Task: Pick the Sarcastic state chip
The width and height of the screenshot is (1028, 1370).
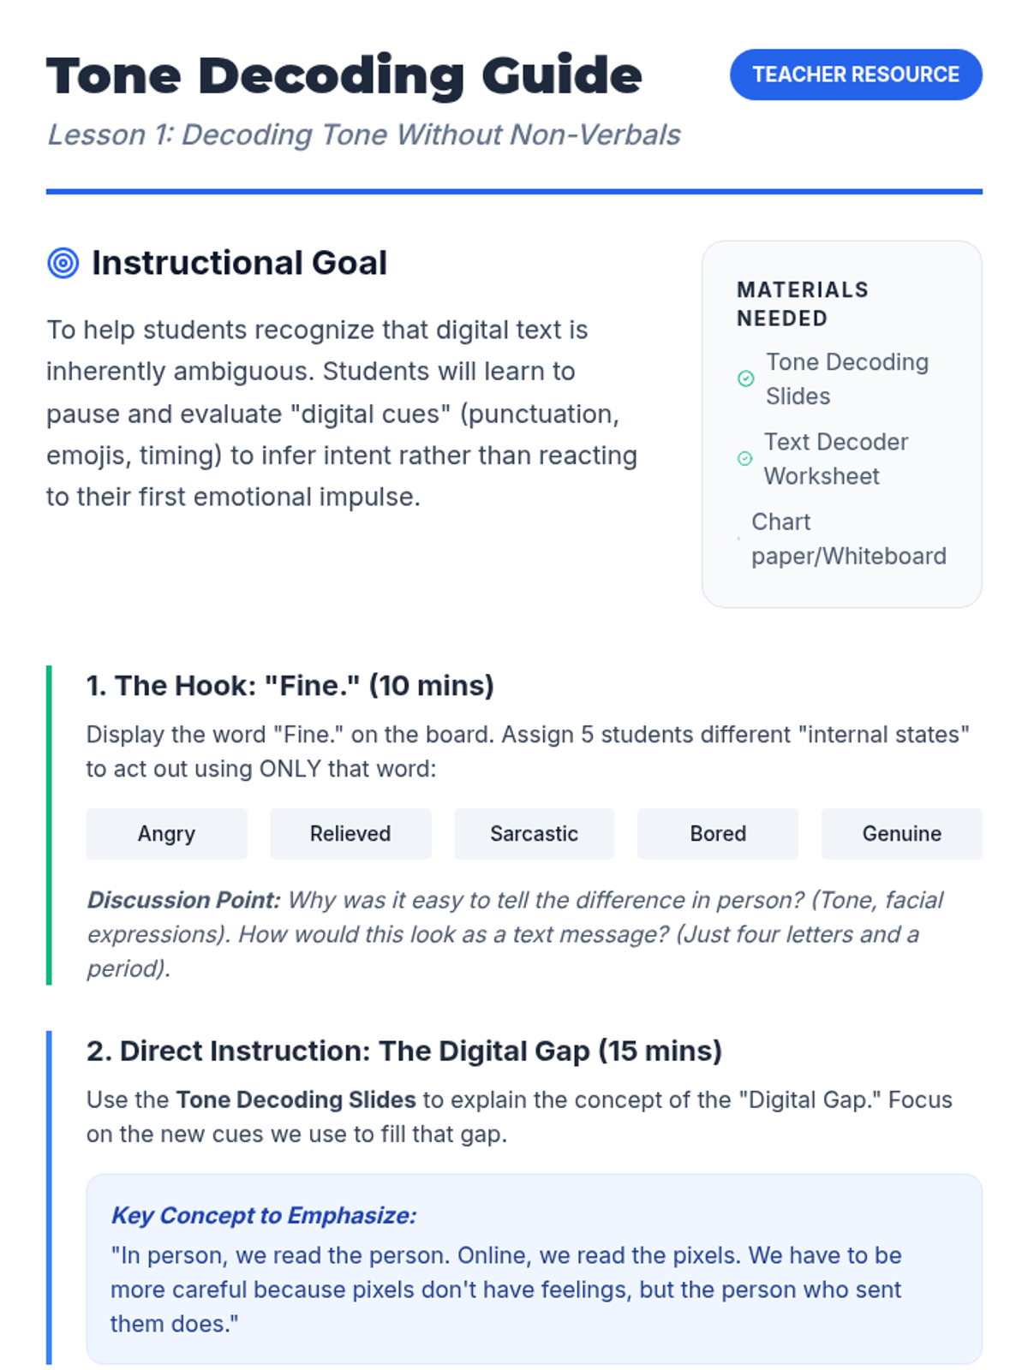Action: coord(534,834)
